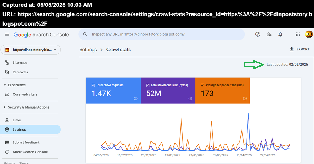Open About Search Console
The height and width of the screenshot is (164, 314).
point(30,152)
